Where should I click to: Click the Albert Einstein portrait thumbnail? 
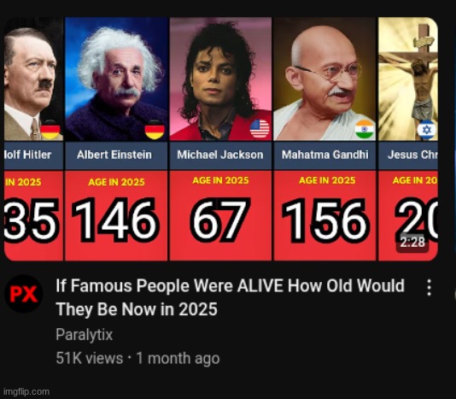click(117, 79)
